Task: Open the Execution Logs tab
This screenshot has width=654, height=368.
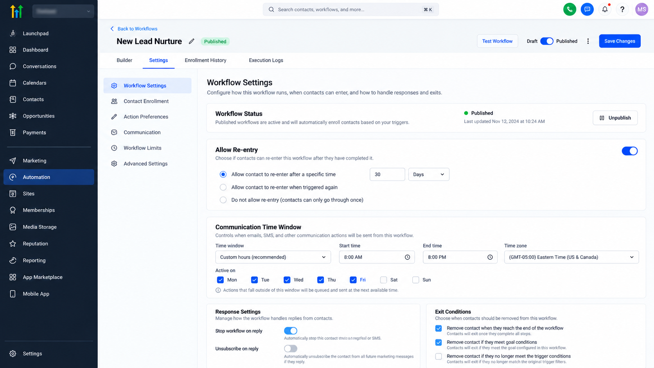Action: 266,60
